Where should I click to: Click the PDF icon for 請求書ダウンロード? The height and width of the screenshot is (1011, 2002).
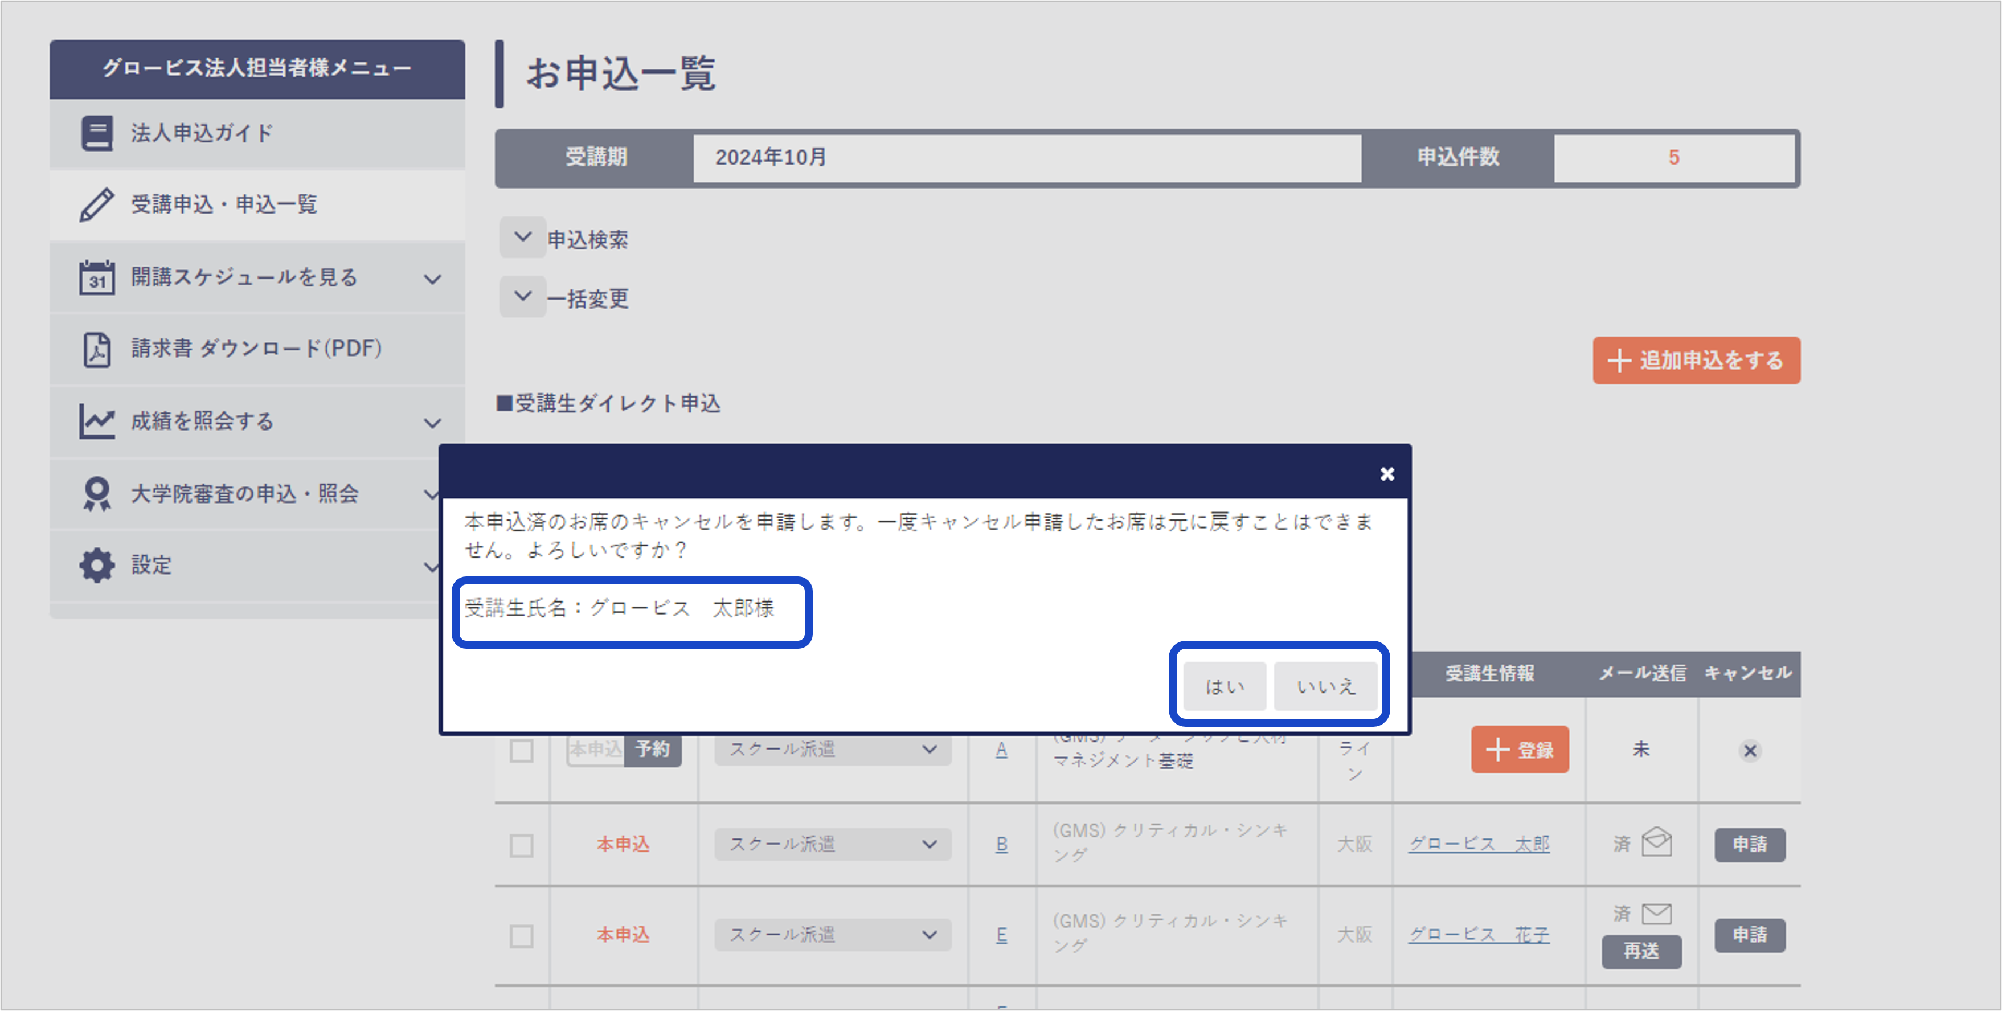pyautogui.click(x=96, y=349)
